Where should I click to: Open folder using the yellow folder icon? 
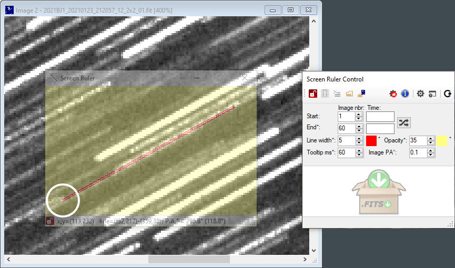(349, 94)
